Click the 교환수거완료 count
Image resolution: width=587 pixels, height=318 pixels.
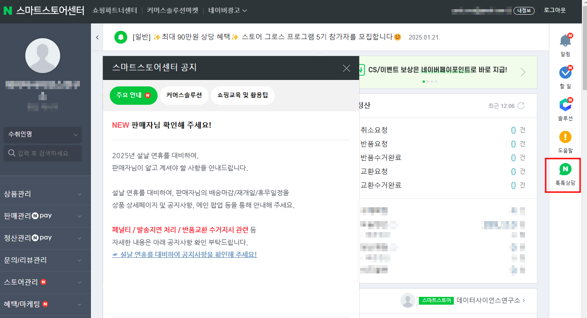(513, 186)
